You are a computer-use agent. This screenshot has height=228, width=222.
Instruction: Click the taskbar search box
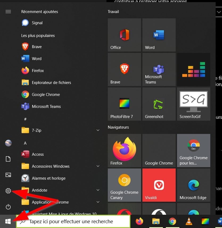[73, 221]
